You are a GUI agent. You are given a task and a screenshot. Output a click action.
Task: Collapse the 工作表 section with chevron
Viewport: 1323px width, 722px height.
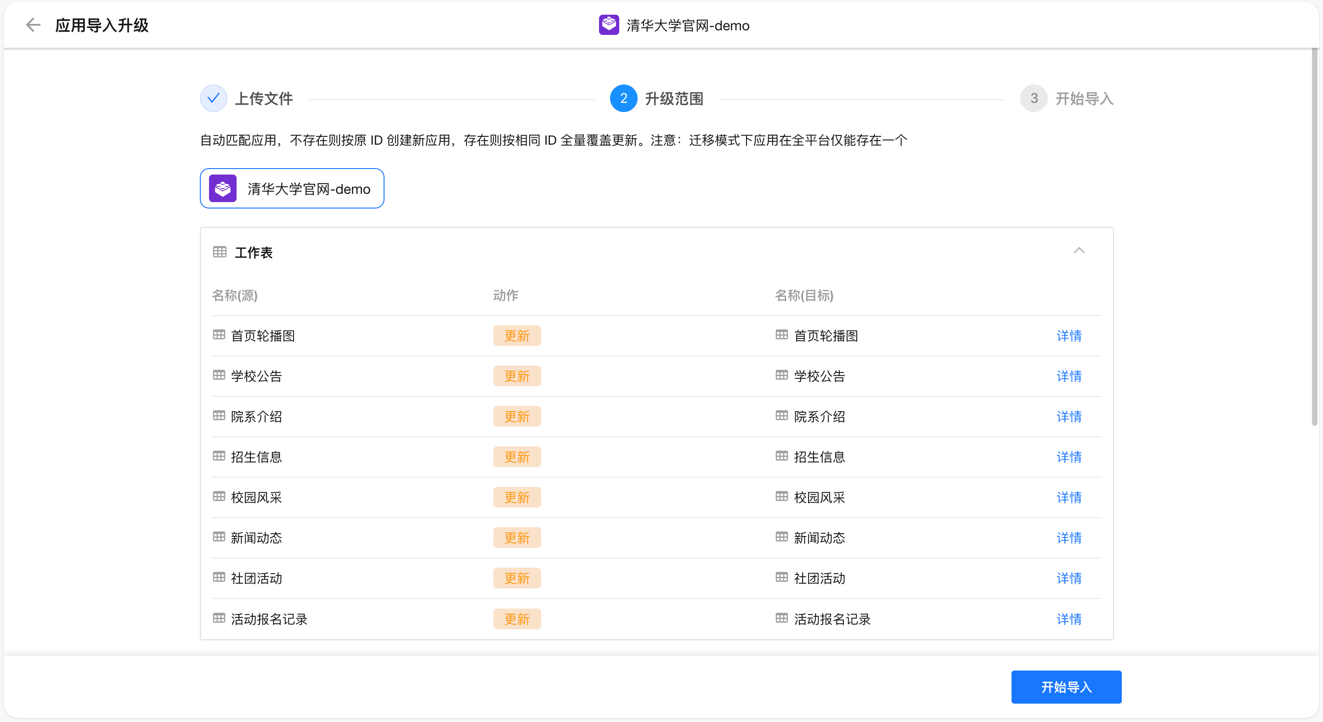pyautogui.click(x=1079, y=251)
